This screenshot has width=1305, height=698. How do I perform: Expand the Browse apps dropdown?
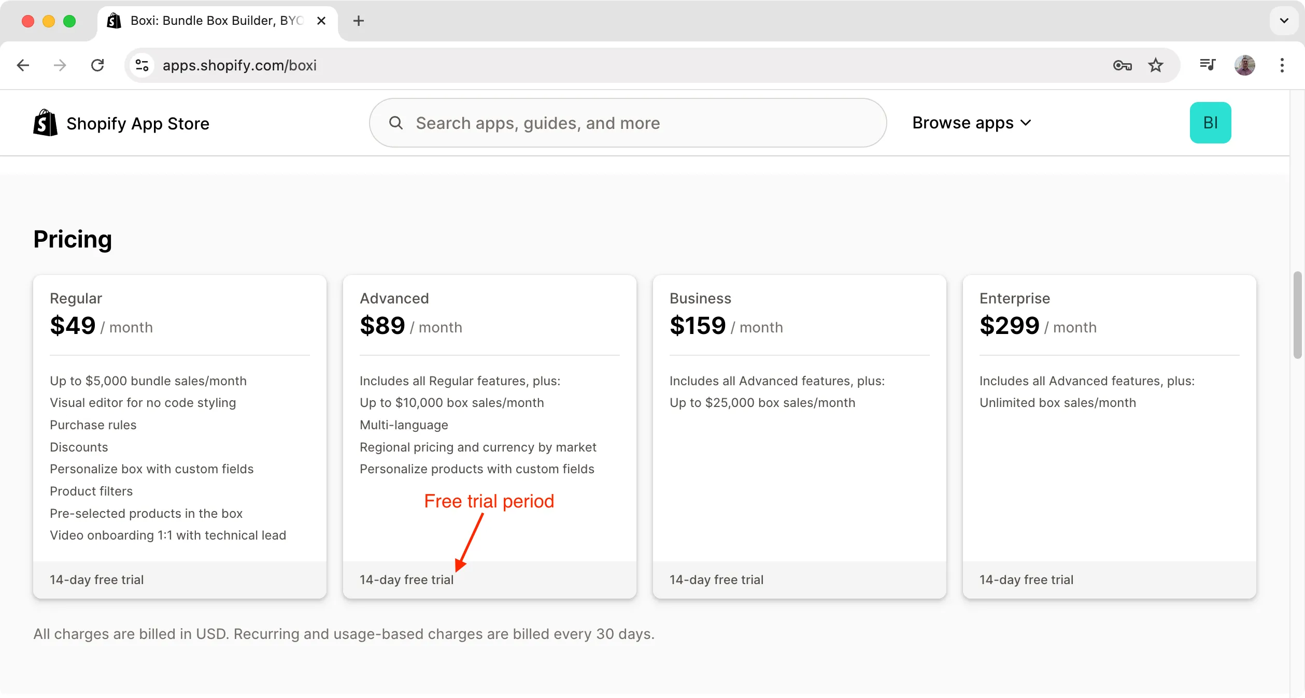click(971, 123)
